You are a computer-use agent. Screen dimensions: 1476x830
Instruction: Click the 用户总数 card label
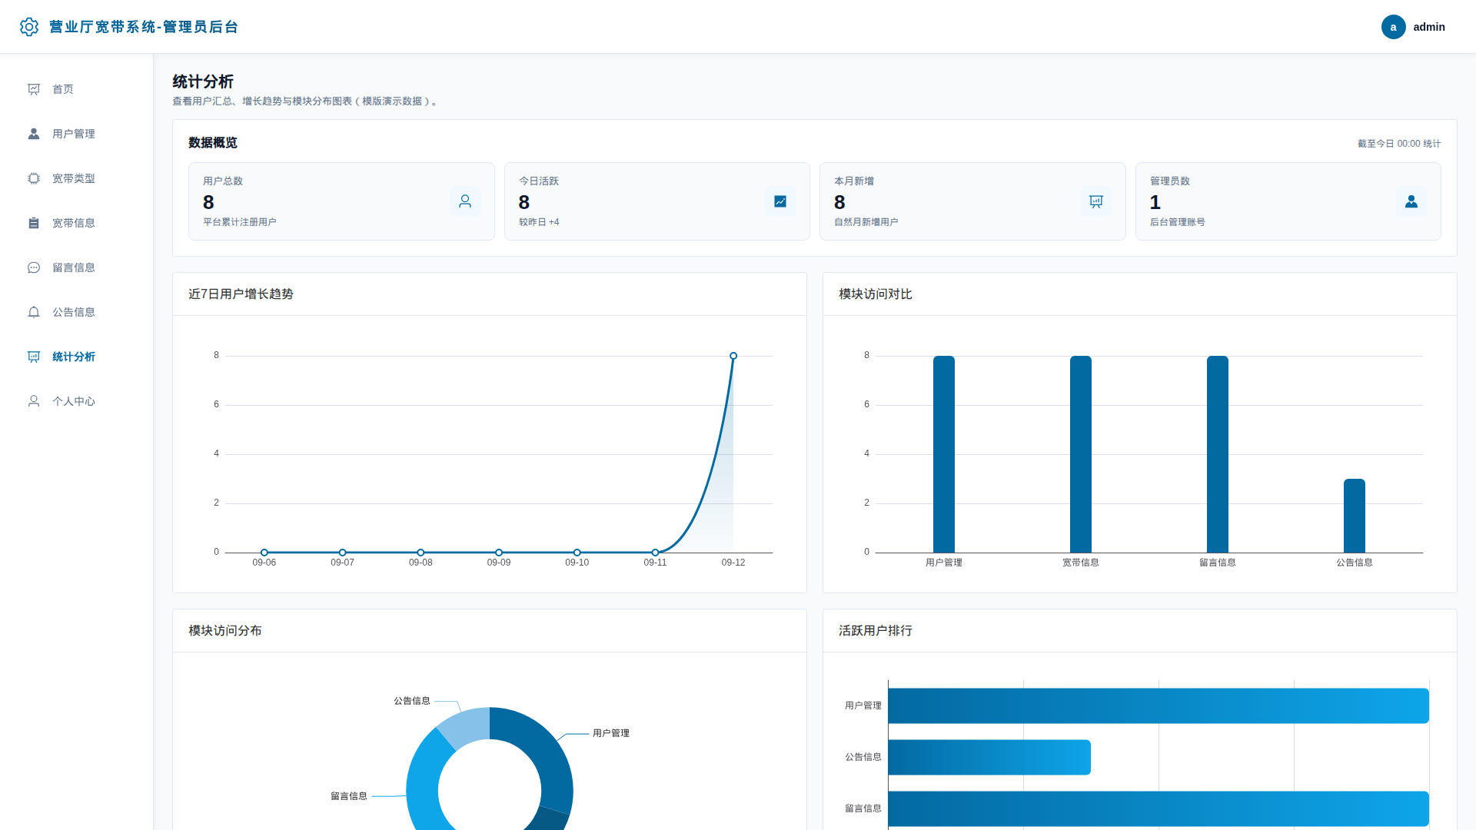click(x=223, y=181)
